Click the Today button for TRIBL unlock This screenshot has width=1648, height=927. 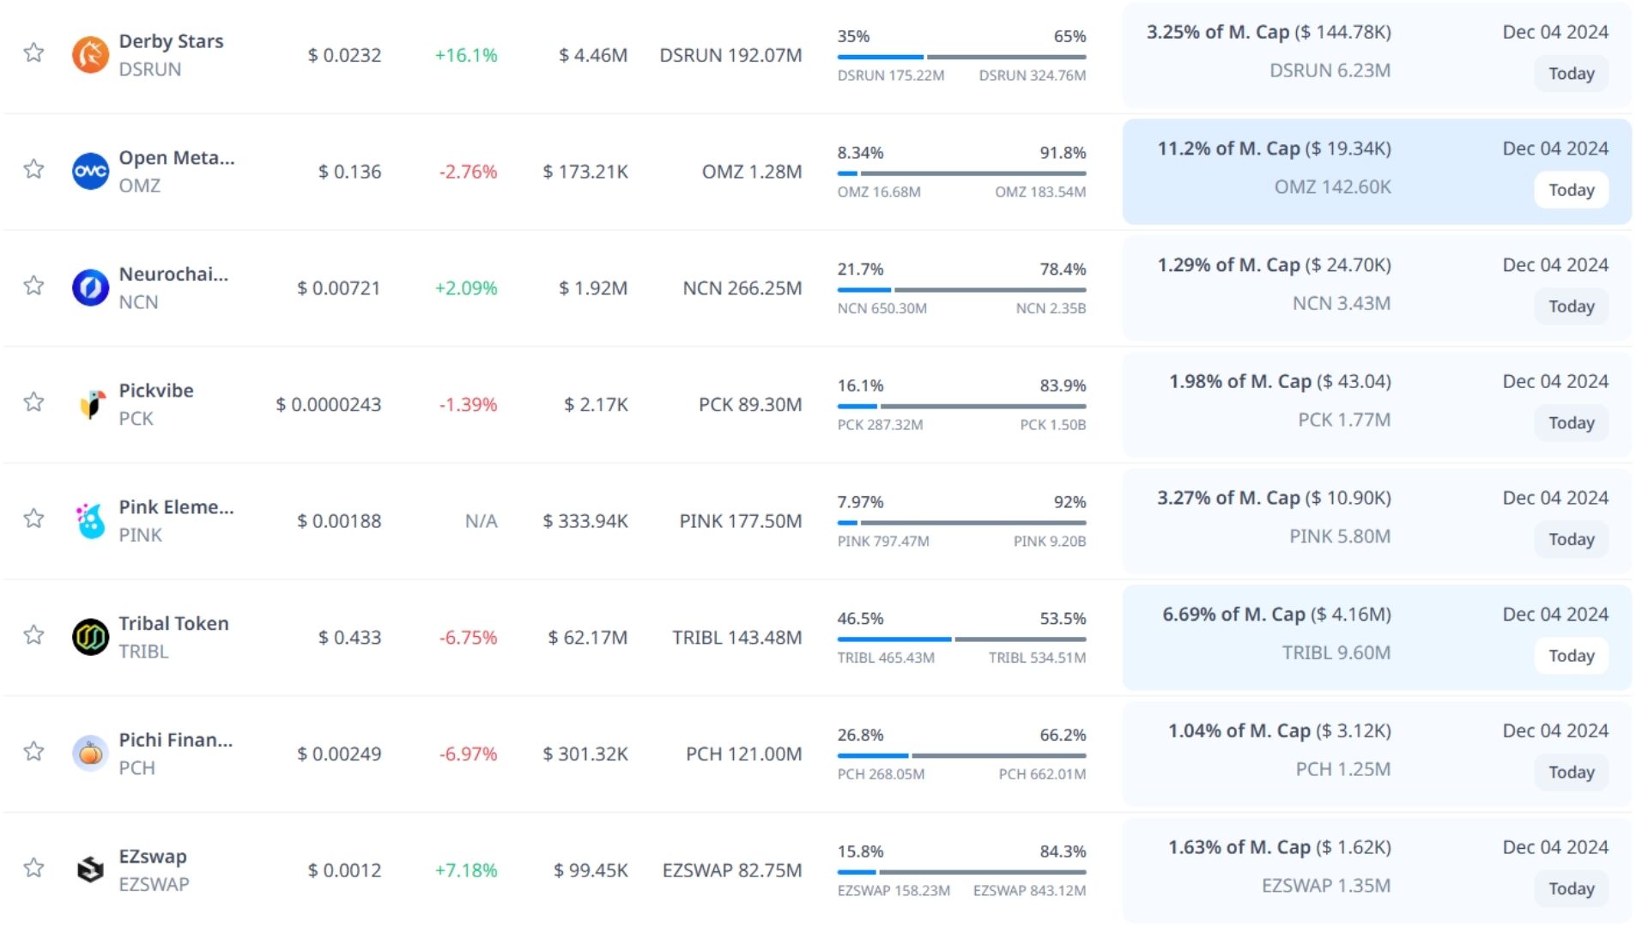point(1571,656)
